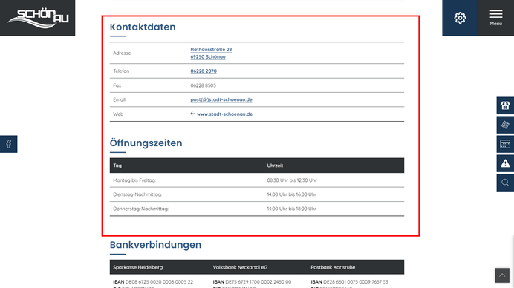Click the Sparkasse Heidelberg table header

pyautogui.click(x=137, y=267)
